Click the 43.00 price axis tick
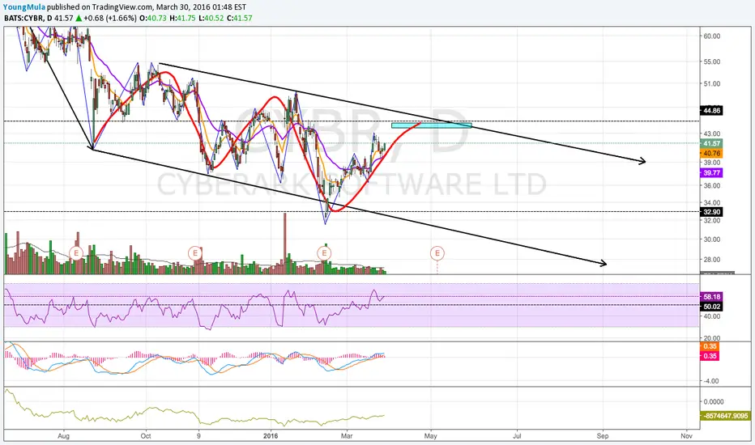 (x=712, y=133)
